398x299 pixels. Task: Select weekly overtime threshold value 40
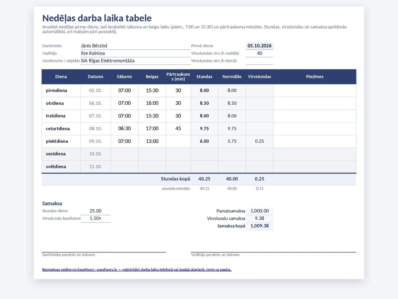[x=259, y=53]
